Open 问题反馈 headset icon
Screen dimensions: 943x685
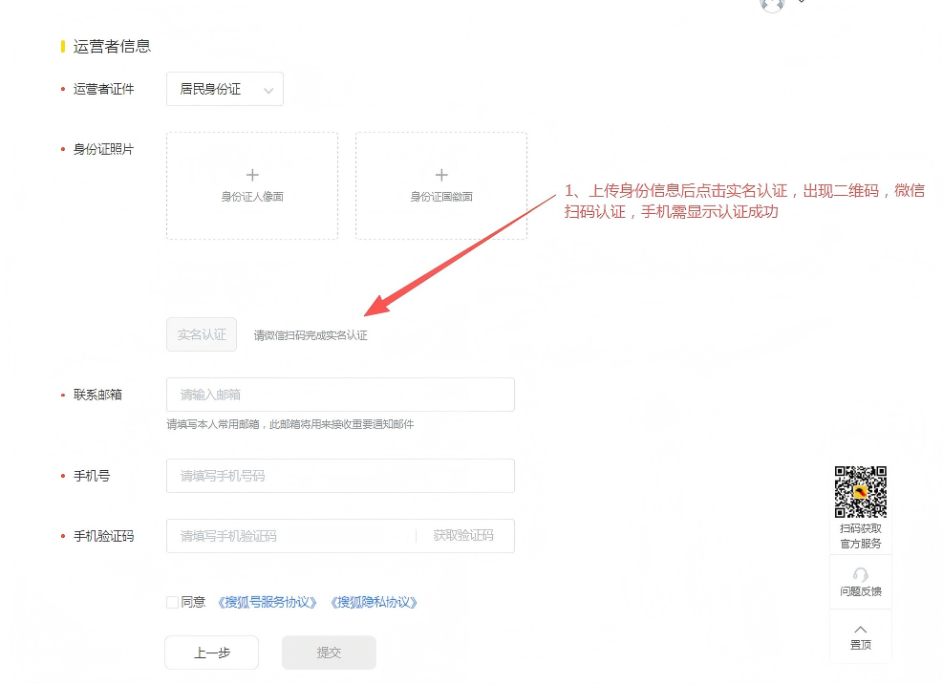coord(861,575)
